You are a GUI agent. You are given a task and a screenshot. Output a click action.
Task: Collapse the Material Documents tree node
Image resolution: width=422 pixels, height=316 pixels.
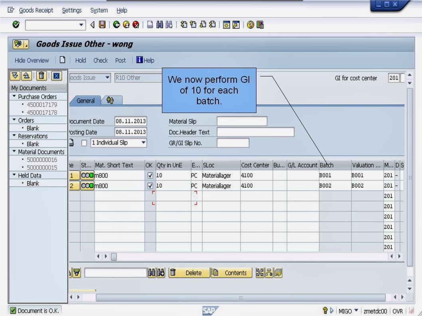pos(14,151)
